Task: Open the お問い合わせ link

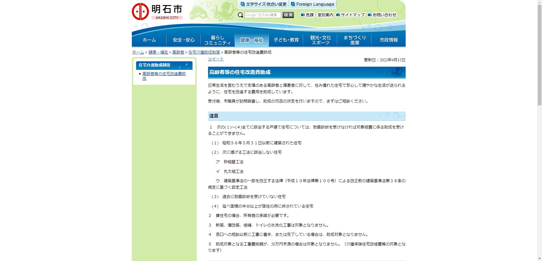Action: [382, 15]
